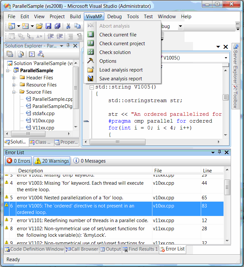Switch to the Properties tab
The width and height of the screenshot is (244, 267).
tap(67, 142)
